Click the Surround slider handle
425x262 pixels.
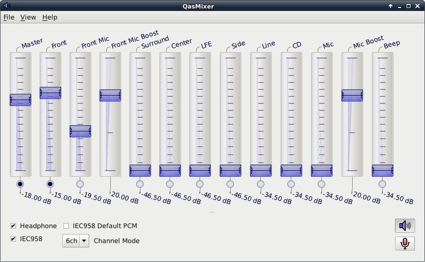pos(140,171)
